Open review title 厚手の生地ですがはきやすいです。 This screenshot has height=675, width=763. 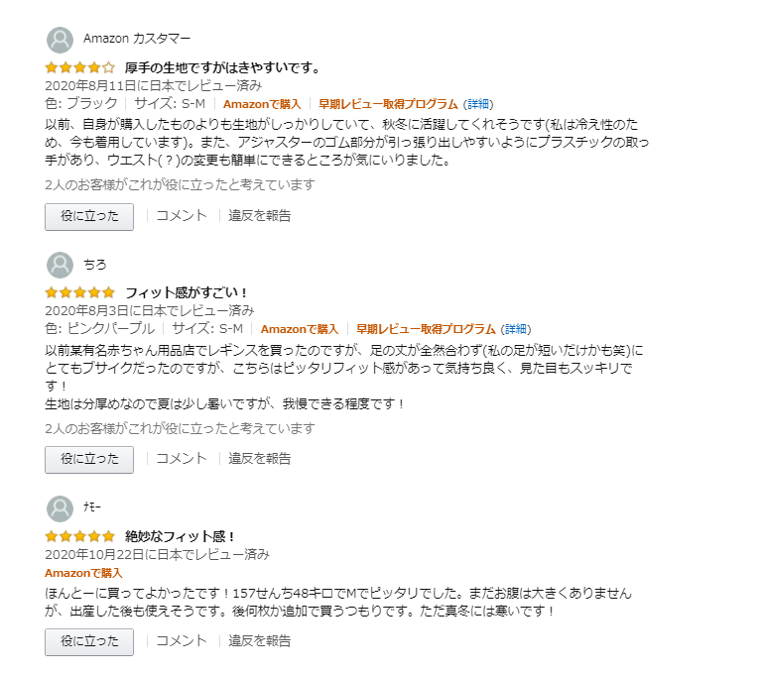click(222, 68)
